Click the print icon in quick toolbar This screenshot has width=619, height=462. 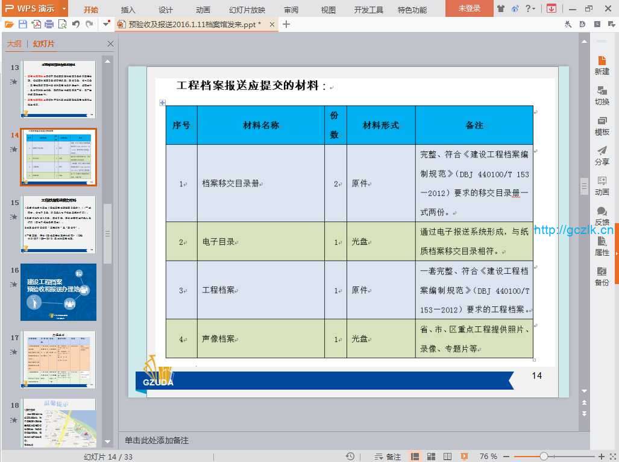click(49, 24)
